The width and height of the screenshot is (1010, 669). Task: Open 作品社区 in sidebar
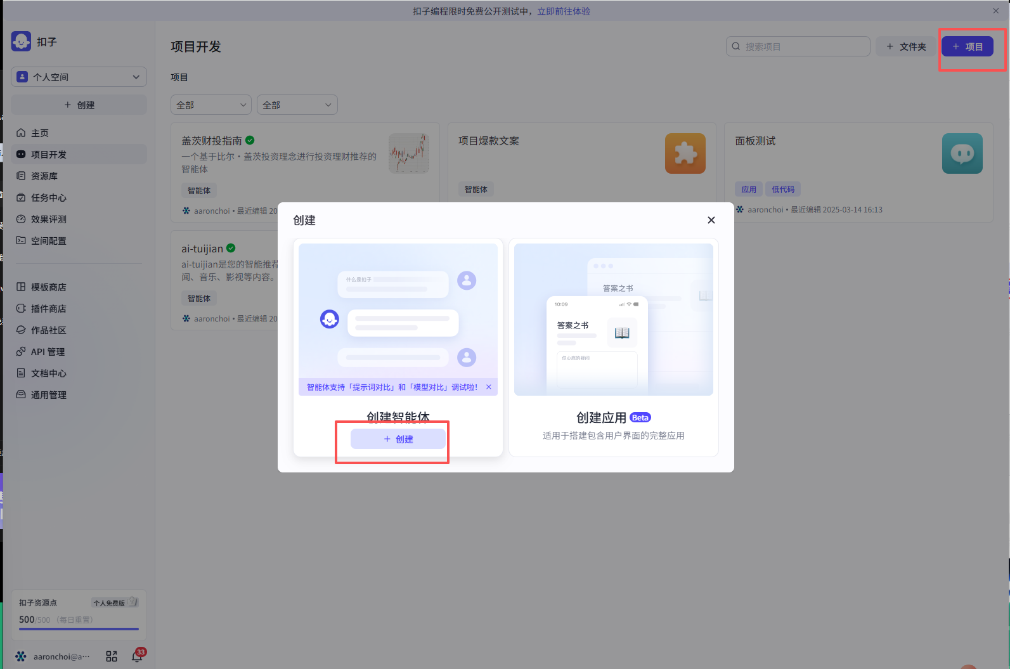79,330
